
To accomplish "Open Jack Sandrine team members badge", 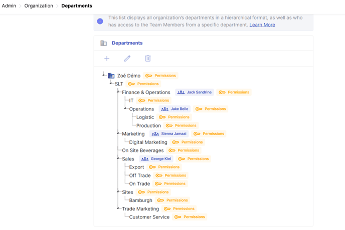I will click(x=195, y=92).
